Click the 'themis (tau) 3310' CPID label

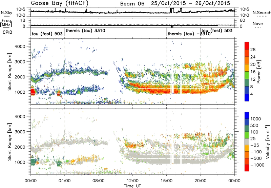click(85, 31)
